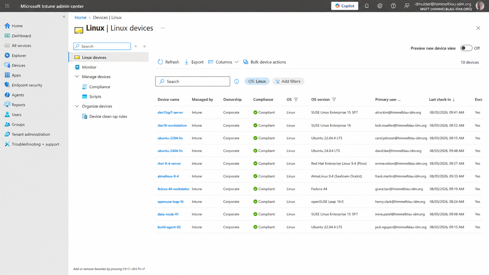Collapse the left navigation sidebar

(x=64, y=17)
